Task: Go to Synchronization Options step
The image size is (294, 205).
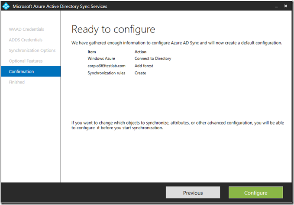Action: [32, 50]
